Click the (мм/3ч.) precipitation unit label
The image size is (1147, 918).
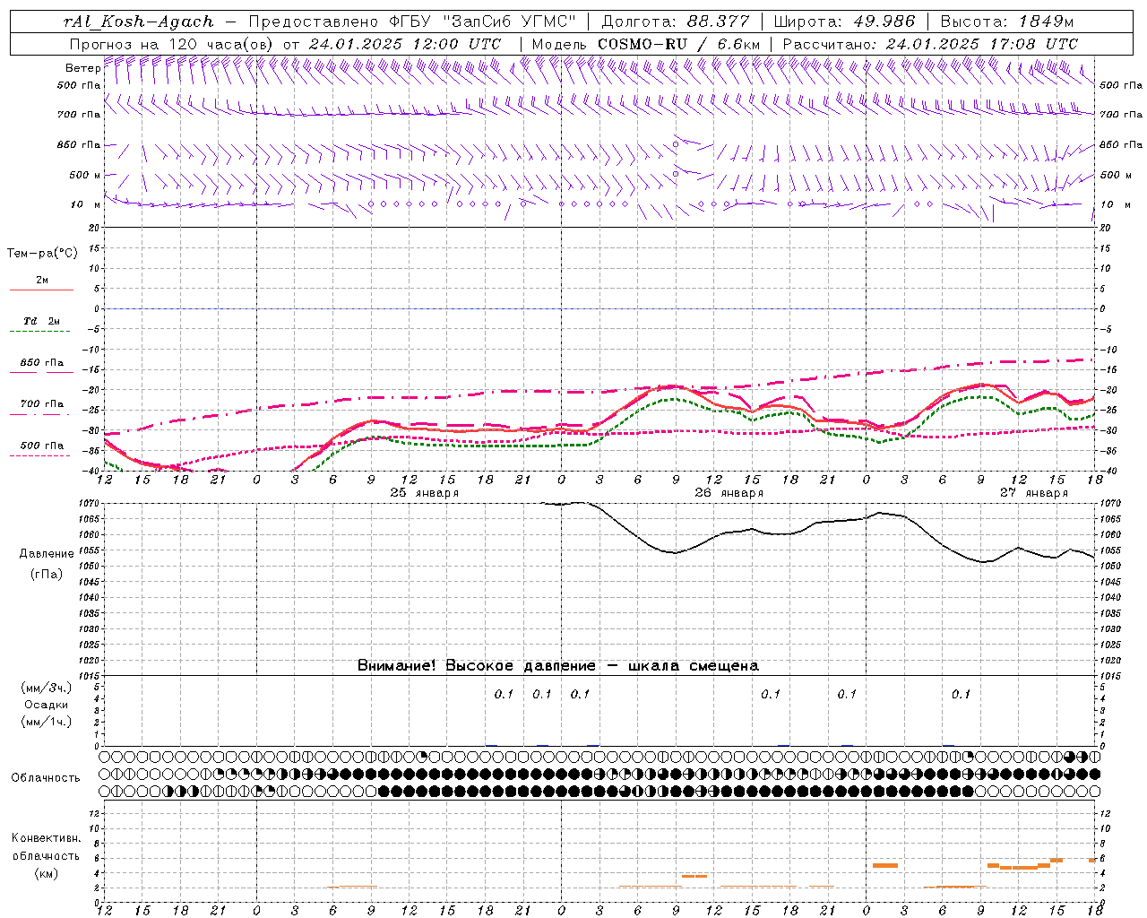coord(47,688)
